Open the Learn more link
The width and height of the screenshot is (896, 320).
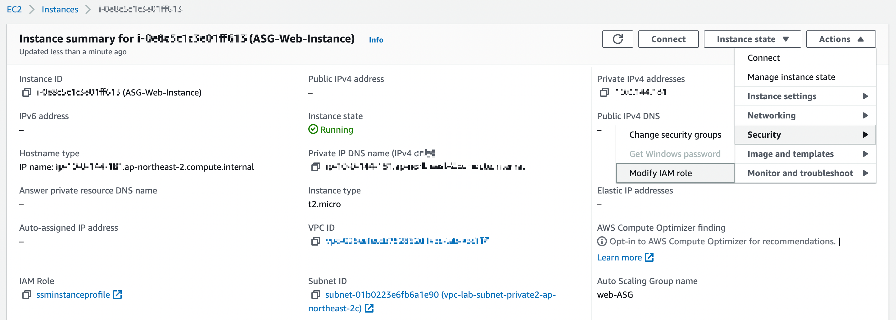(x=619, y=257)
